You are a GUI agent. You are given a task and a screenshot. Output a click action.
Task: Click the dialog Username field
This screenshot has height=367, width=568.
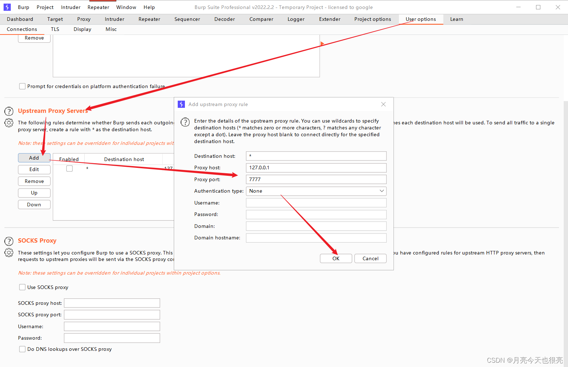316,203
